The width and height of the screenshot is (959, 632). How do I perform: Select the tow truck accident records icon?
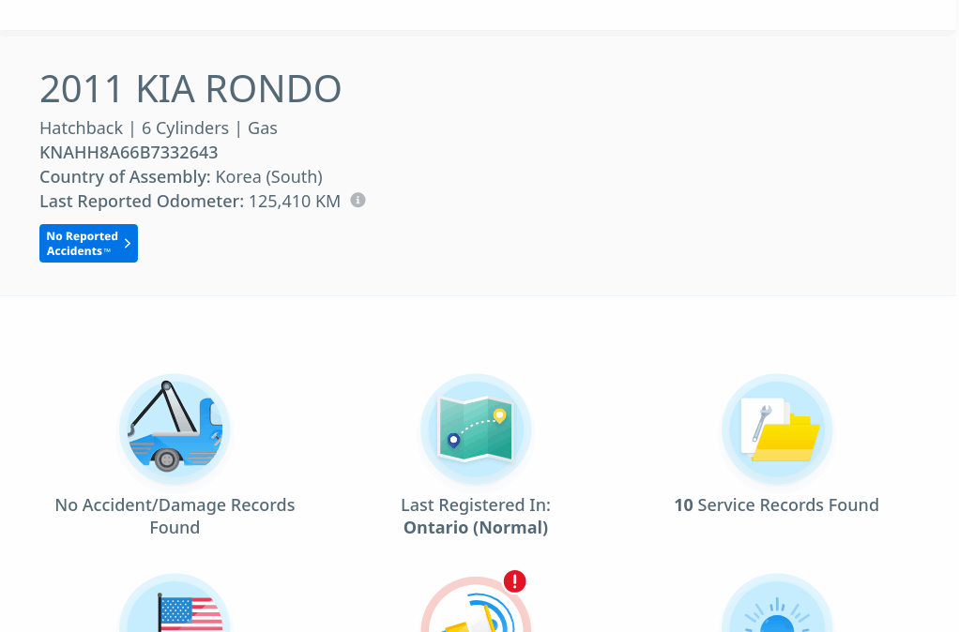tap(175, 429)
